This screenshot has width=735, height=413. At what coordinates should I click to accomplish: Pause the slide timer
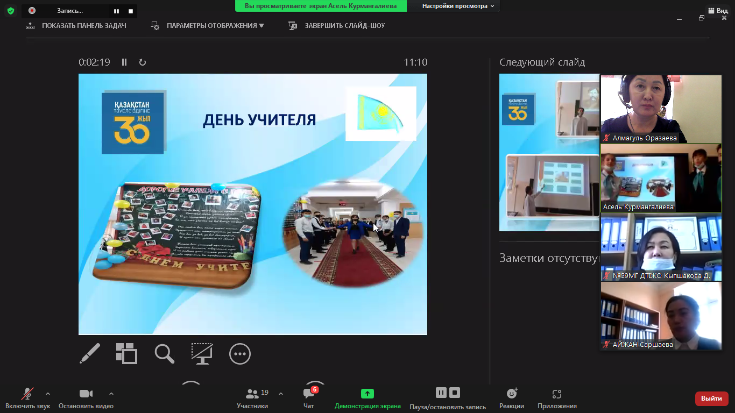coord(124,62)
